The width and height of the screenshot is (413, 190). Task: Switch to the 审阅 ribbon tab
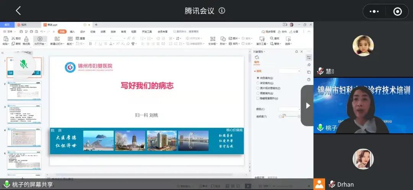click(123, 32)
